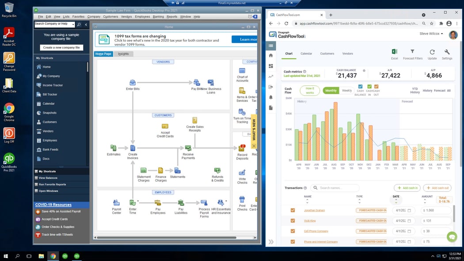Open Pay Bills icon in QuickBooks
The image size is (464, 261).
[x=197, y=82]
